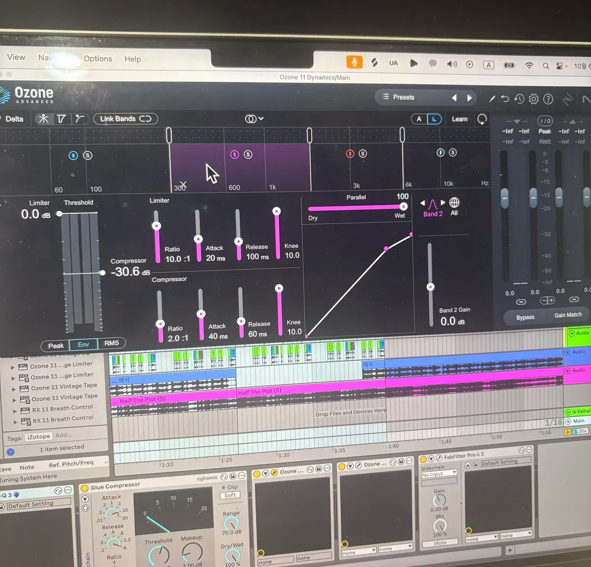Solo the band near 10k with S

point(453,153)
